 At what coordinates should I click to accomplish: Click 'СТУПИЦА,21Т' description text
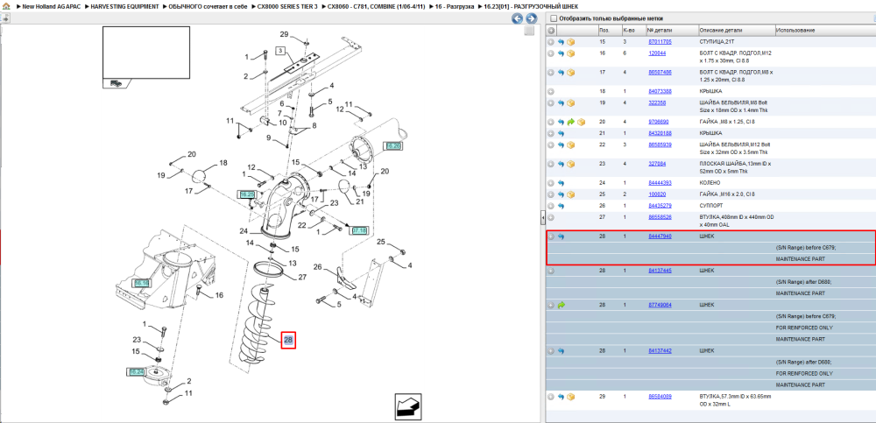click(x=717, y=42)
